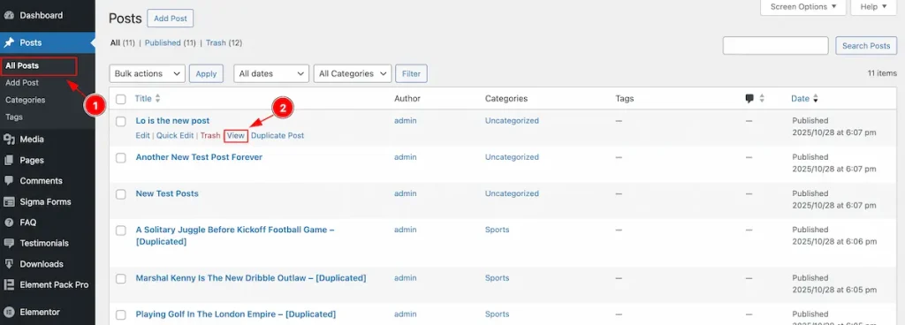Open 'Playing Golf In The London Empire' post
905x325 pixels.
click(235, 314)
